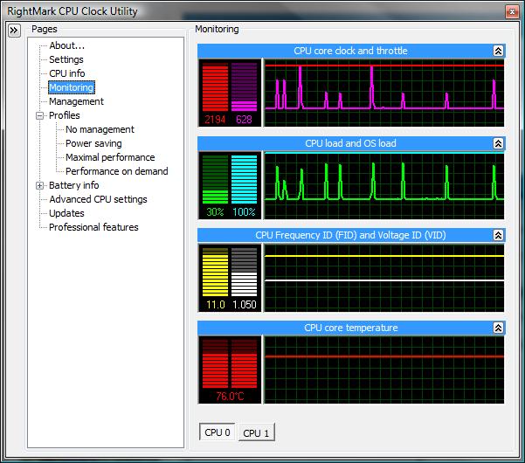This screenshot has width=525, height=463.
Task: Collapse the Profiles tree node
Action: pos(39,116)
